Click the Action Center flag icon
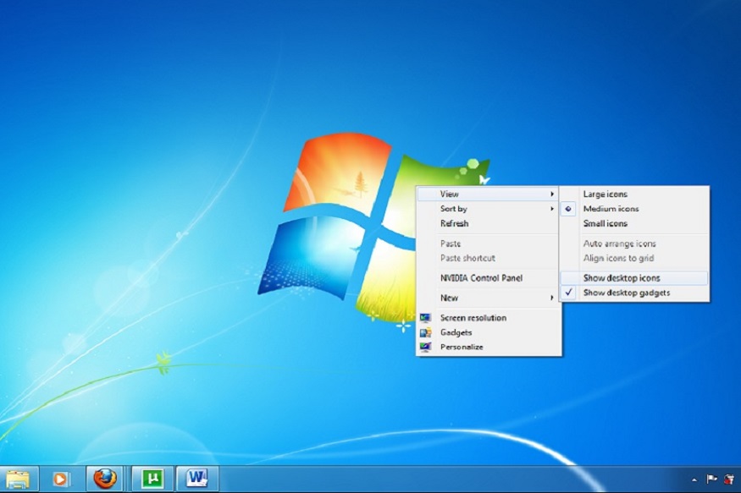 pos(711,479)
